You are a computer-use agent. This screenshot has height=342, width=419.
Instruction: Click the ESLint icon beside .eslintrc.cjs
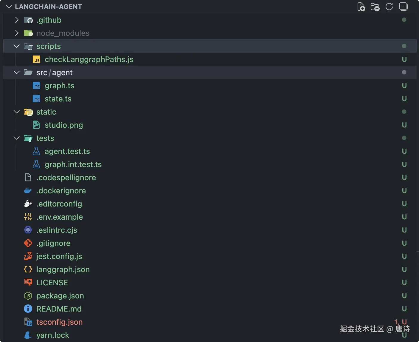[28, 230]
